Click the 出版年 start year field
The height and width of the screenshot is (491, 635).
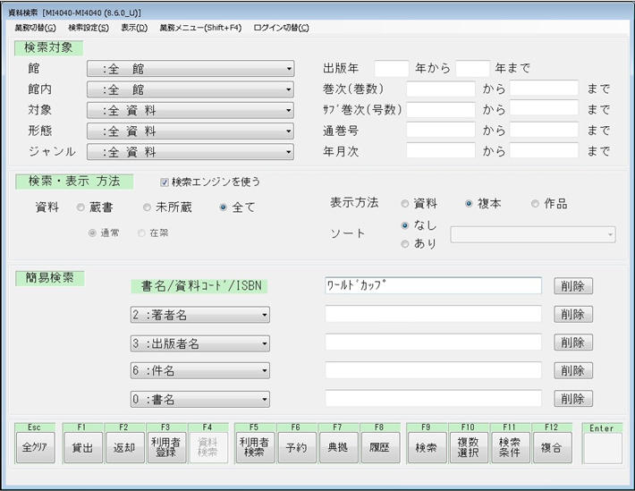coord(392,69)
